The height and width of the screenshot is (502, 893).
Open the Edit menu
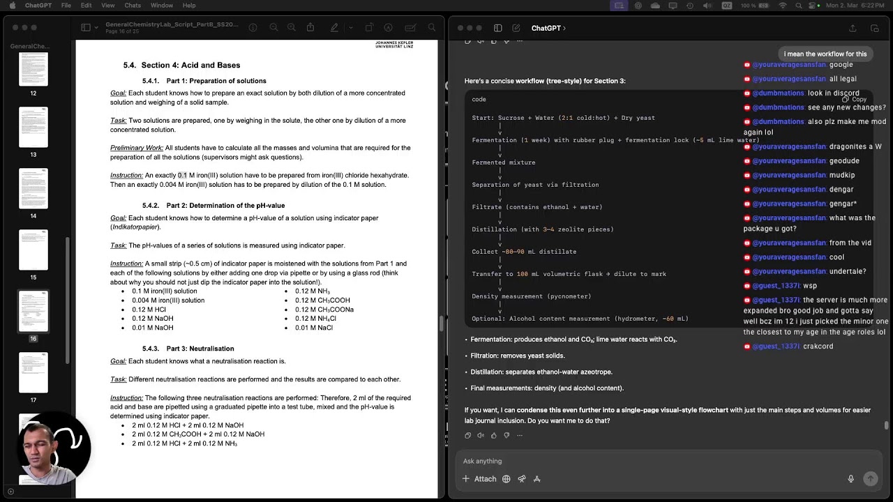(87, 6)
